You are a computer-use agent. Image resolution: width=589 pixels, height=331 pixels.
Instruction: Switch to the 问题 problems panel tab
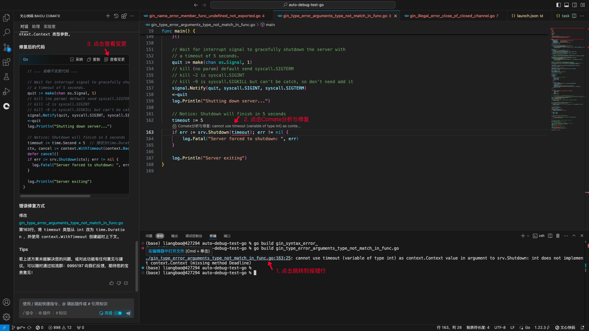coord(149,236)
